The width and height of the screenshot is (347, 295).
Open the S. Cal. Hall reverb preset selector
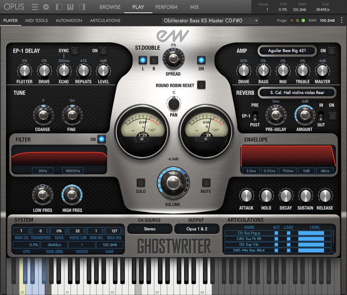(x=297, y=93)
